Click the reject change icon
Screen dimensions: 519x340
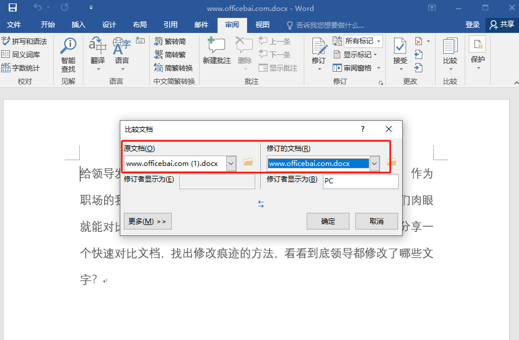(419, 41)
